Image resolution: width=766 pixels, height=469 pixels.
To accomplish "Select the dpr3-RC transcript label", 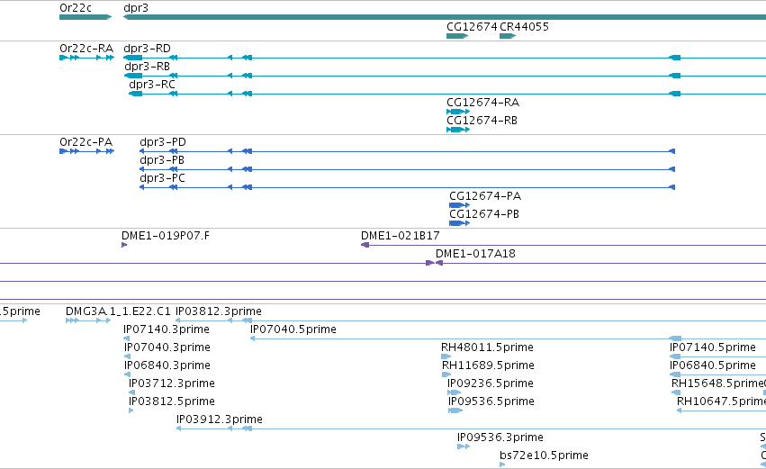I will (x=152, y=85).
